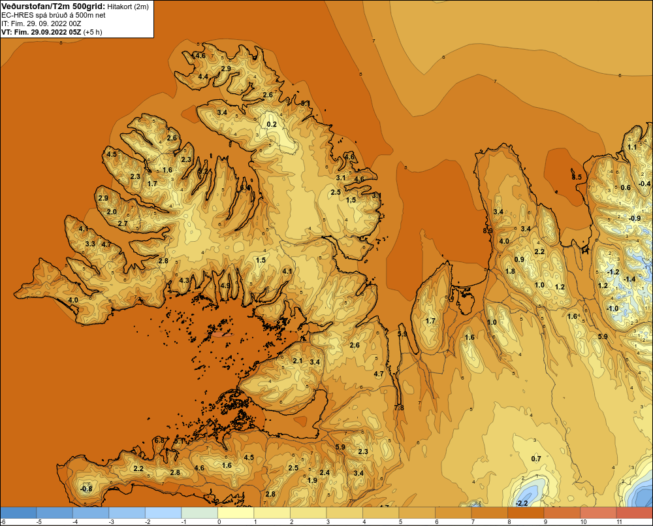653x526 pixels.
Task: Click the legend swatch between 10 and 11
Action: (x=598, y=513)
